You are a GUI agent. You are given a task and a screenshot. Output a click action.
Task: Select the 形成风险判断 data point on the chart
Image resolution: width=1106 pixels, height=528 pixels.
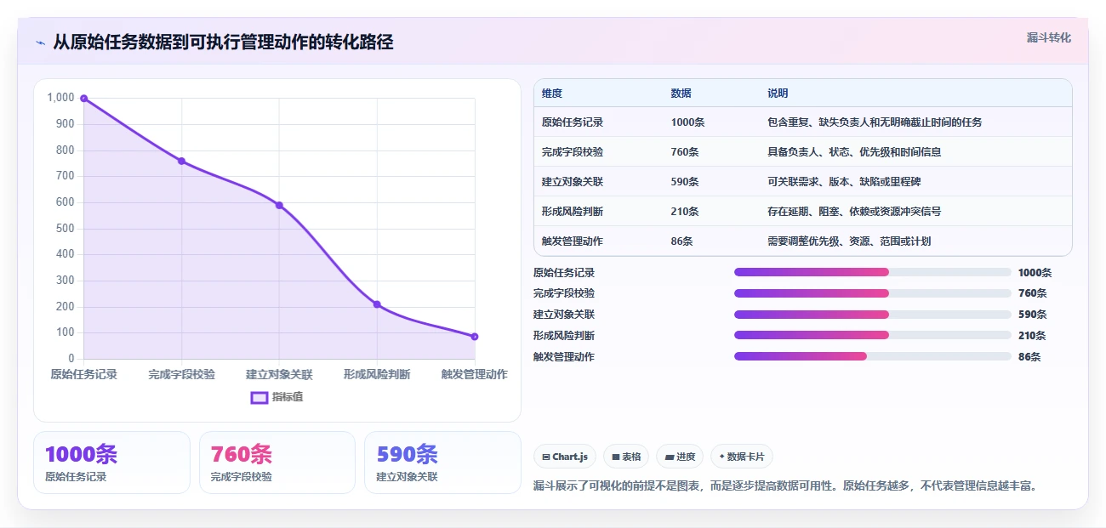[377, 304]
